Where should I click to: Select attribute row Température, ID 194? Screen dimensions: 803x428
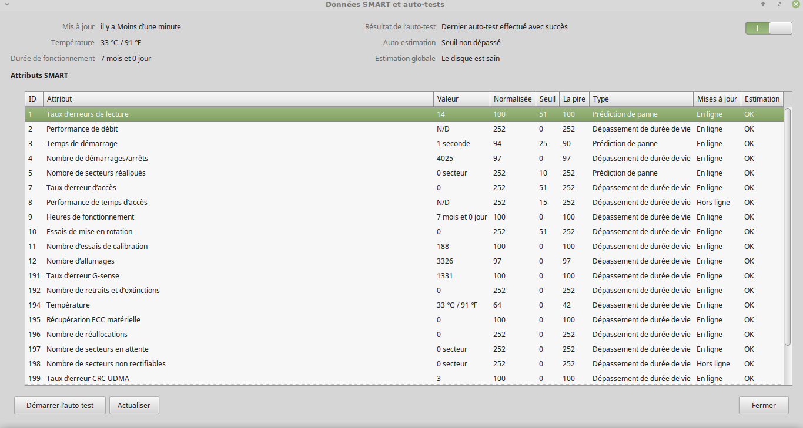(x=404, y=305)
